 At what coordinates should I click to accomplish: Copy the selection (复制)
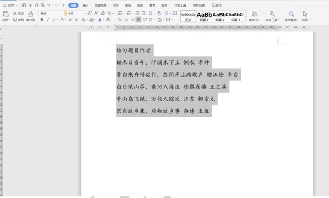pyautogui.click(x=19, y=20)
